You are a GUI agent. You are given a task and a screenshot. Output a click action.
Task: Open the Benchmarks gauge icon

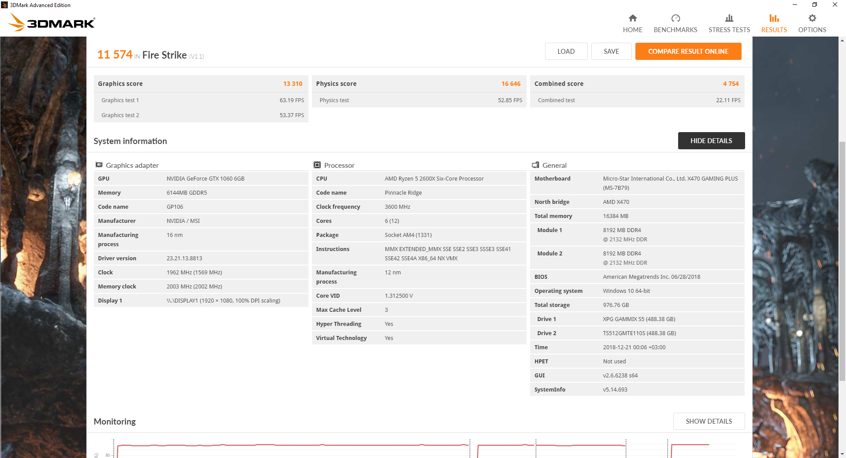point(675,18)
